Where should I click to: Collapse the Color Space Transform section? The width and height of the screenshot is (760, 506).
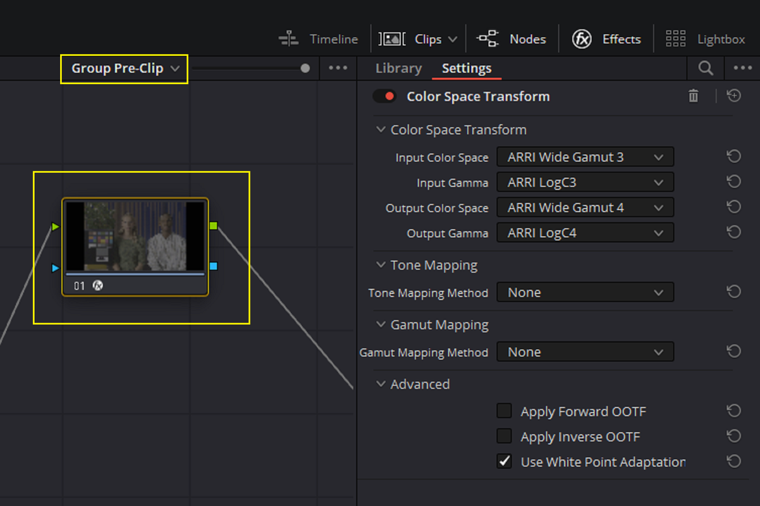point(381,130)
